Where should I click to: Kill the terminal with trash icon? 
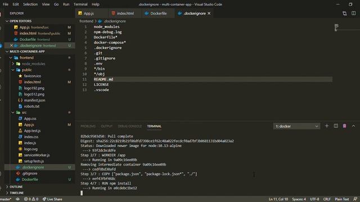(x=345, y=126)
